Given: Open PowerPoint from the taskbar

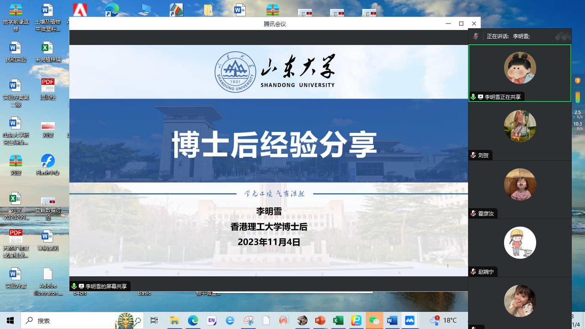Looking at the screenshot, I should [320, 320].
